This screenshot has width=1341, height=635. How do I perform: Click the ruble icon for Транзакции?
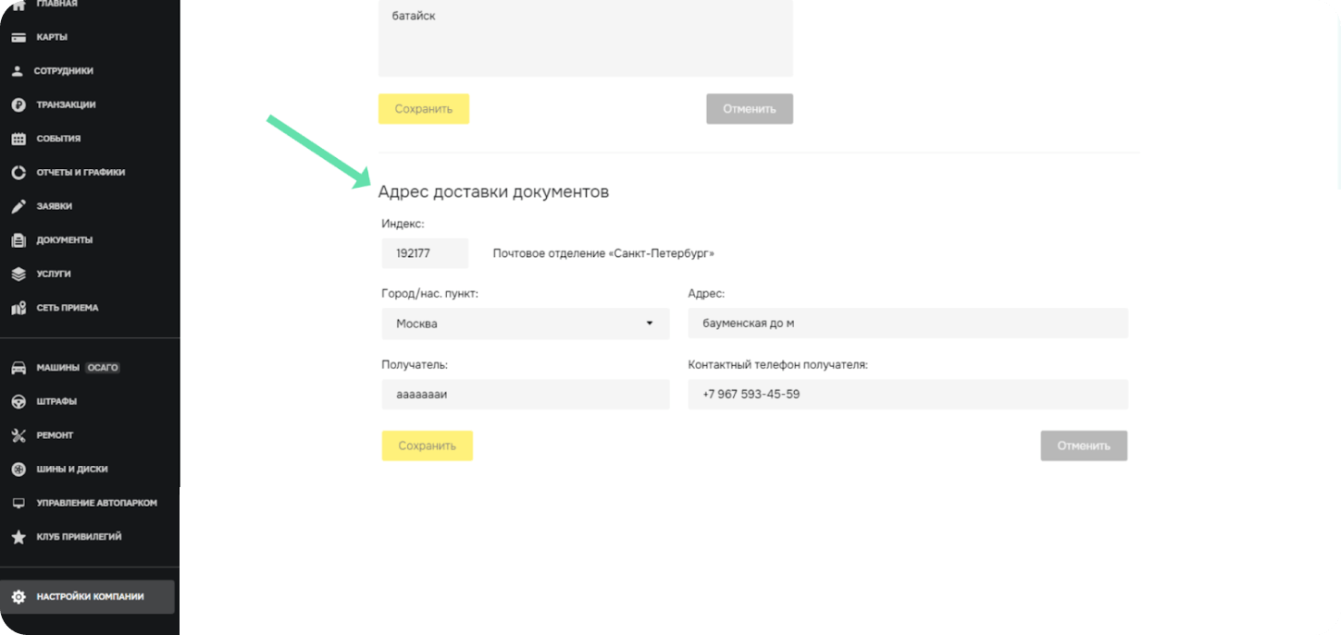(x=18, y=104)
